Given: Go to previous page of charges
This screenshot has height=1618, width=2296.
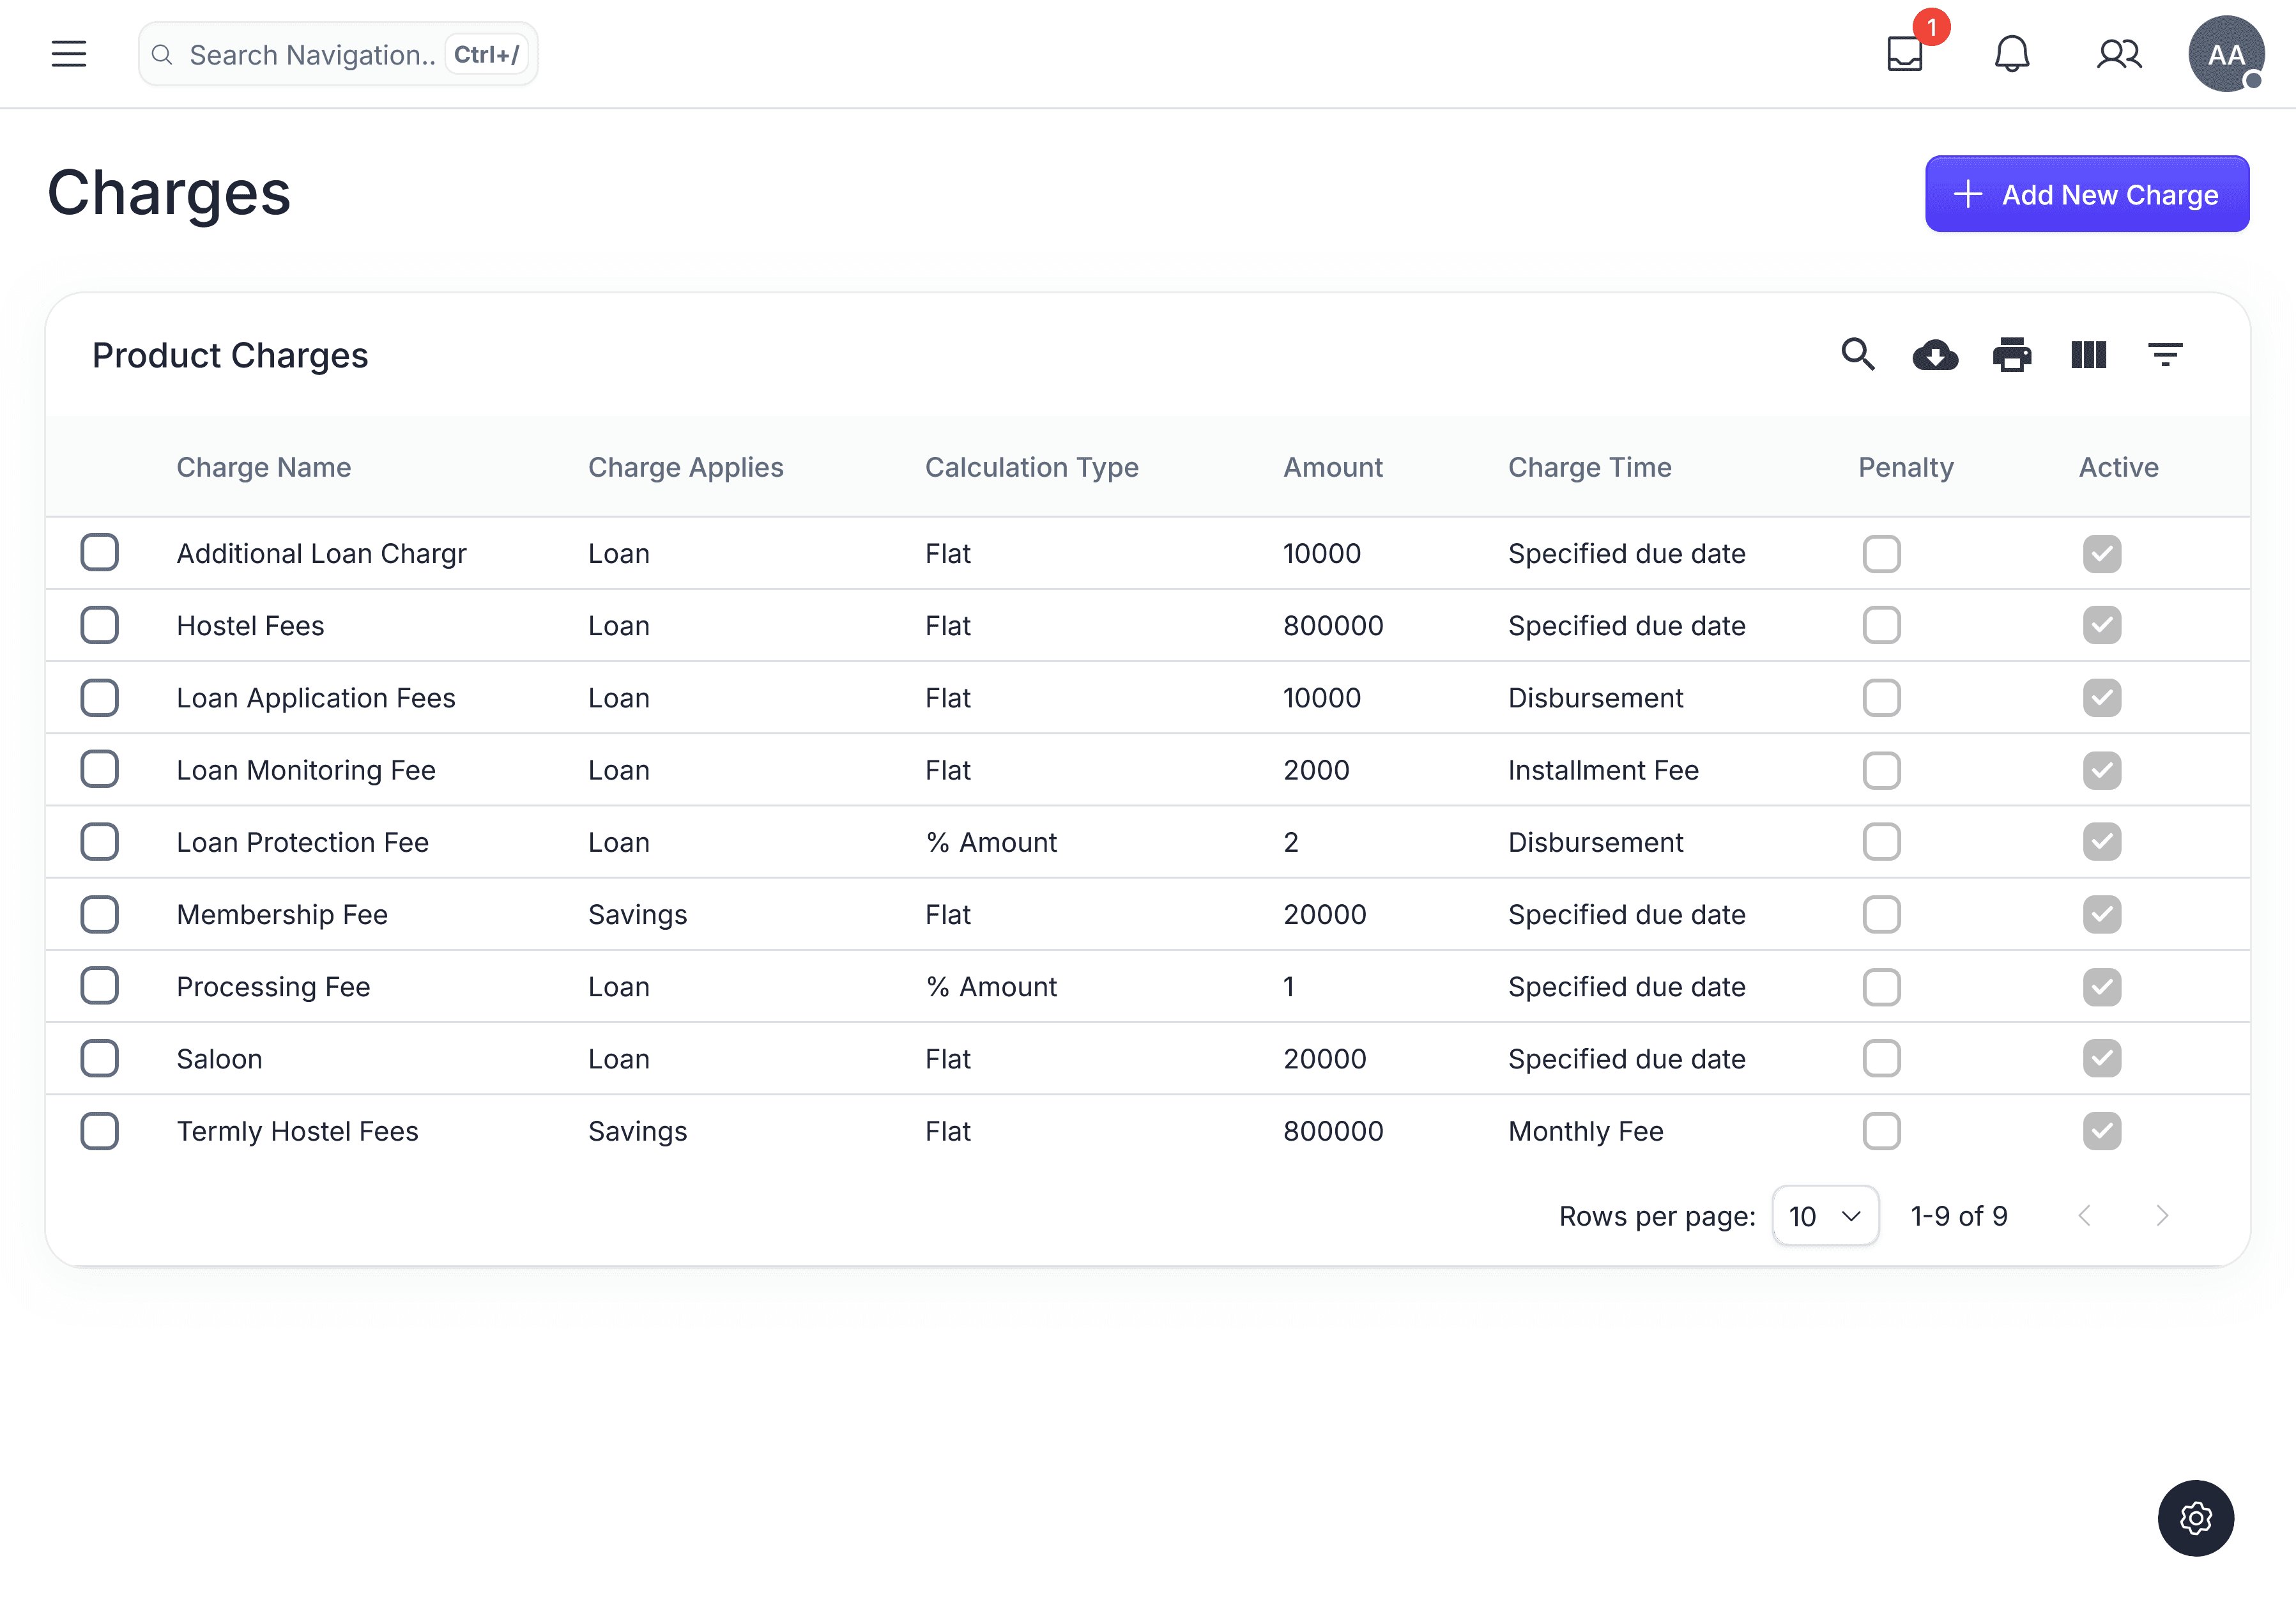Looking at the screenshot, I should pyautogui.click(x=2085, y=1216).
